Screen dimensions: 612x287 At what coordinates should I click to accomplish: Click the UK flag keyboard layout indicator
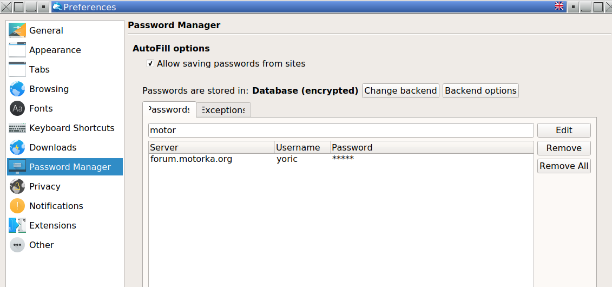(x=560, y=6)
